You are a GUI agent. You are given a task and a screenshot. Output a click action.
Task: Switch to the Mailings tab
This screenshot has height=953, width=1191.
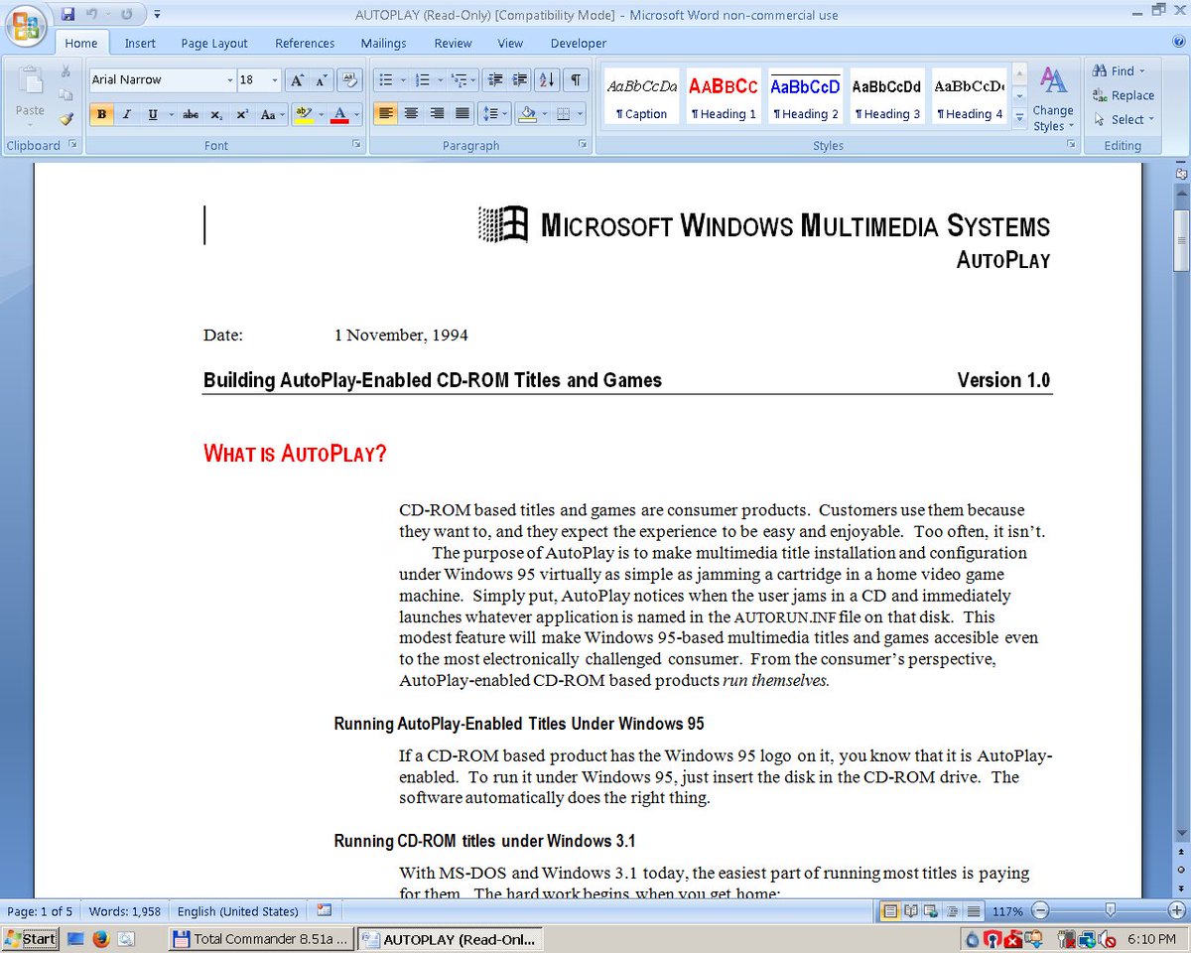tap(383, 43)
